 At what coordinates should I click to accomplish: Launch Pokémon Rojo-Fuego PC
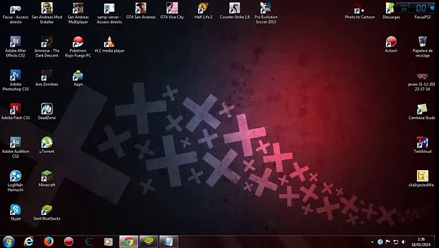(78, 47)
